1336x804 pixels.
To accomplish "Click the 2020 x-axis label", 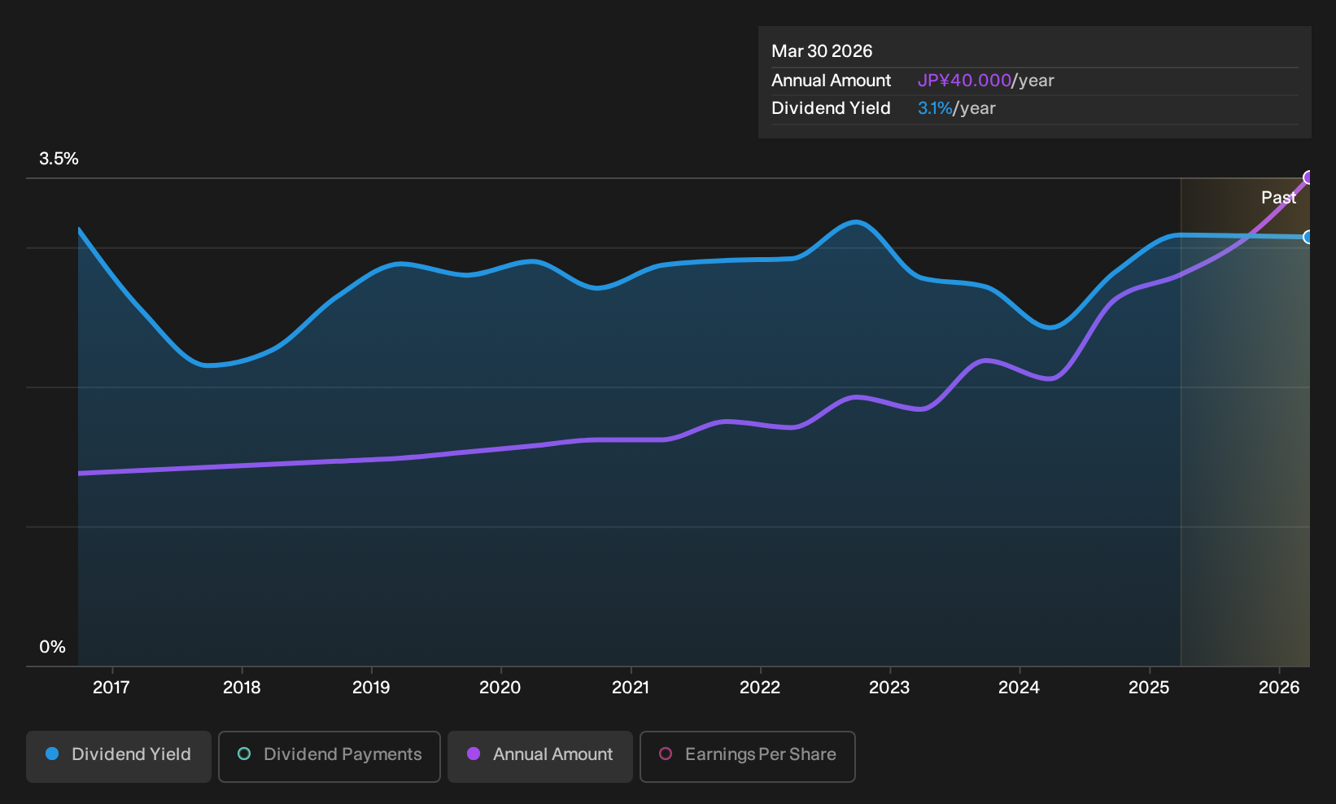I will click(500, 688).
